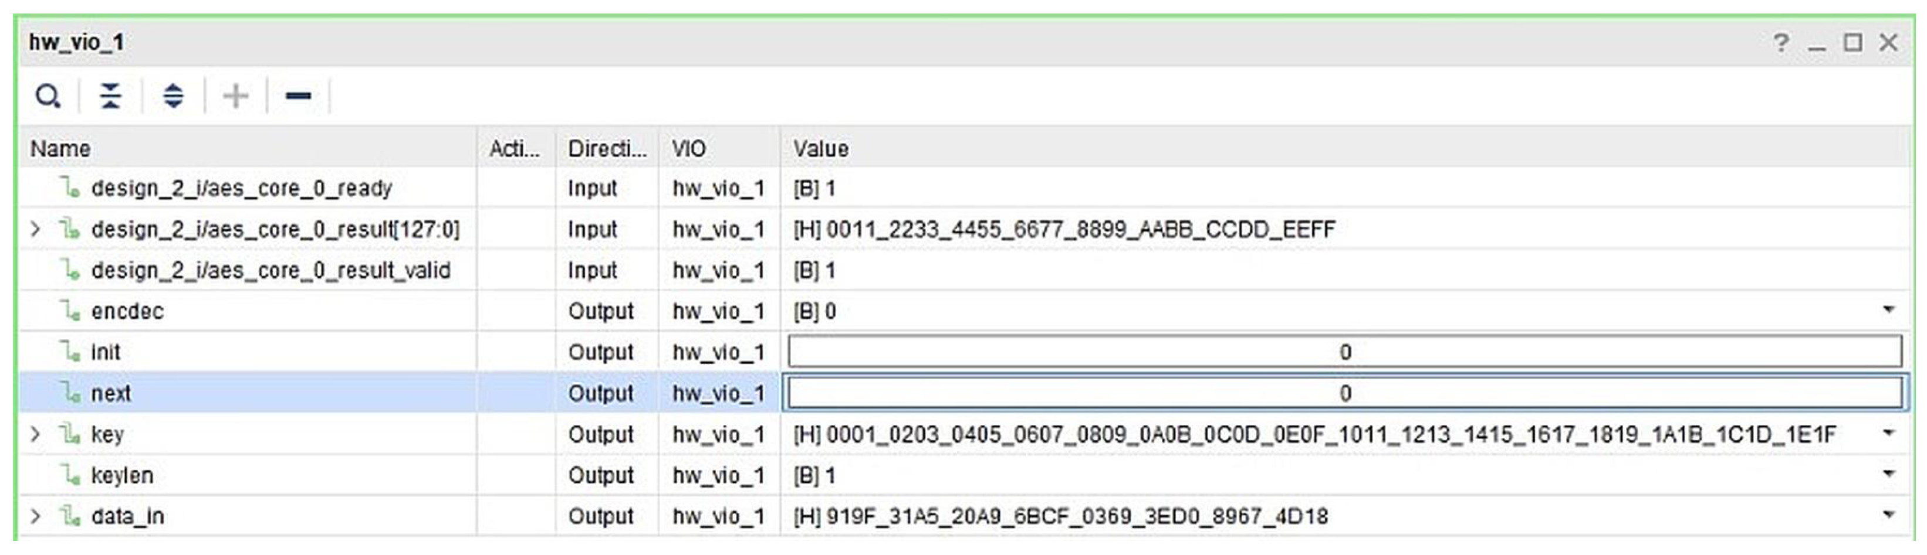This screenshot has width=1927, height=555.
Task: Click the Value column header
Action: (821, 149)
